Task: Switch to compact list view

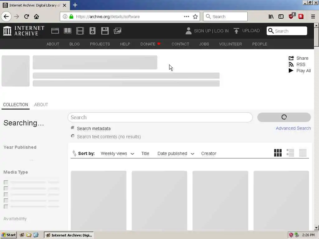Action: (x=303, y=153)
